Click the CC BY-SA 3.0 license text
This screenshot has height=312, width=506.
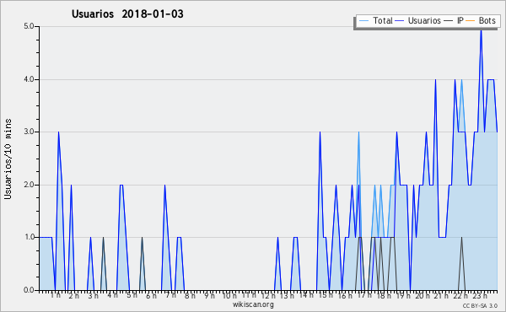click(x=480, y=305)
